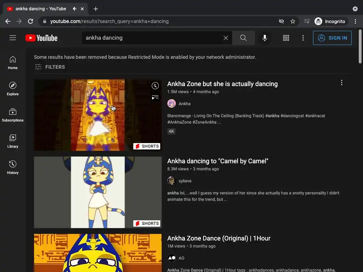Clear the search query with X
The height and width of the screenshot is (272, 363).
point(226,38)
